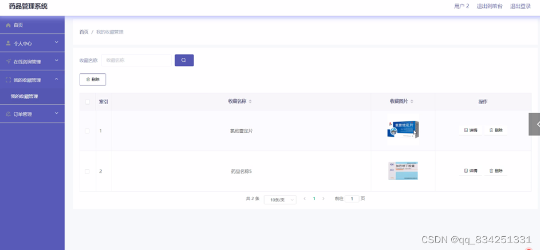Open the 10条/页 page size dropdown
This screenshot has width=540, height=250.
280,200
